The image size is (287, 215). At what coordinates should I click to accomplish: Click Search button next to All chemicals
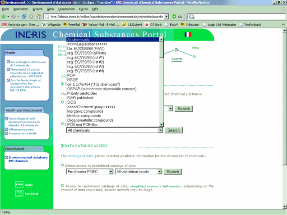point(174,130)
